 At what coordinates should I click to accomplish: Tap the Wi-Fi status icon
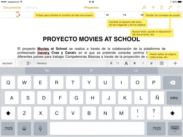click(21, 2)
